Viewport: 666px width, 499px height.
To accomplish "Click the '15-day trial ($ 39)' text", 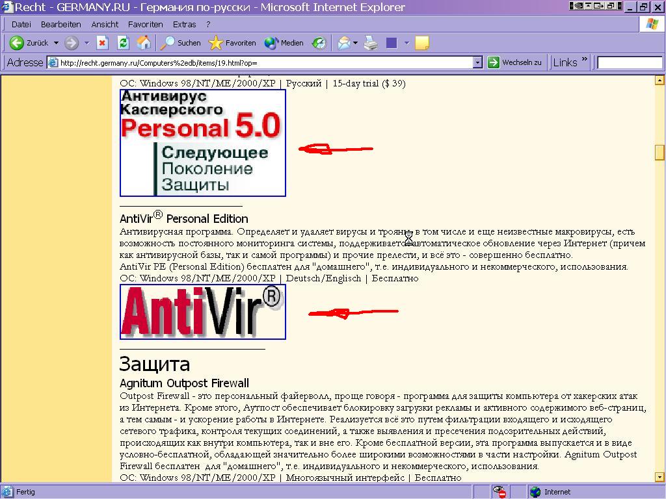I will point(369,83).
